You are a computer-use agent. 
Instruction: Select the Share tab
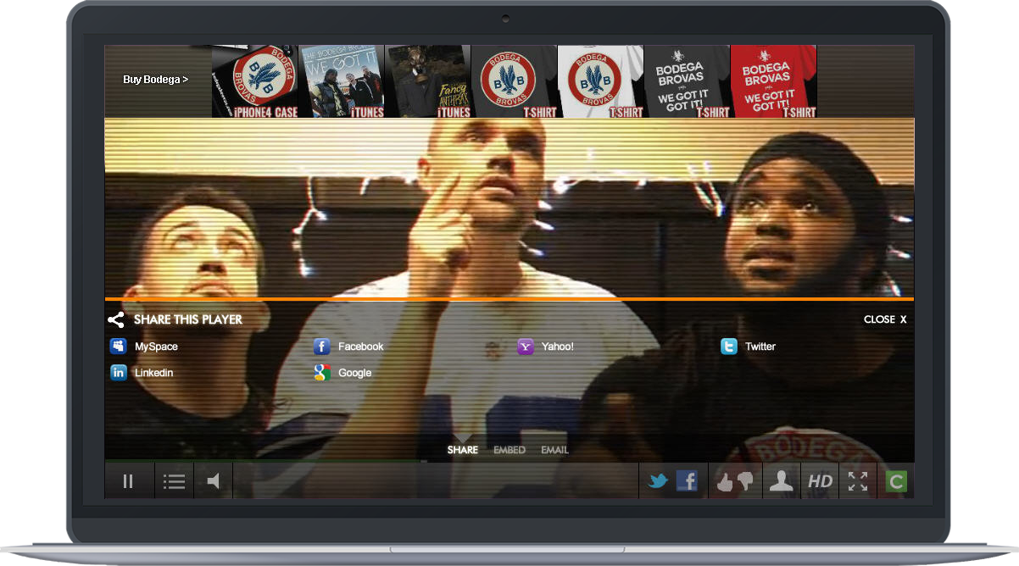point(463,450)
